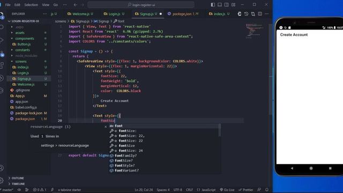
Task: Switch to the Login.js tab
Action: tap(114, 14)
